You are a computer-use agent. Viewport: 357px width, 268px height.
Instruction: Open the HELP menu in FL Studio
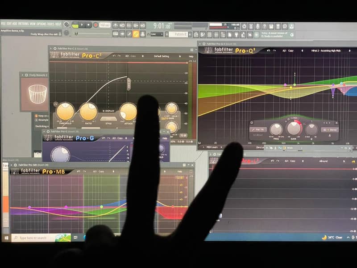pyautogui.click(x=58, y=24)
